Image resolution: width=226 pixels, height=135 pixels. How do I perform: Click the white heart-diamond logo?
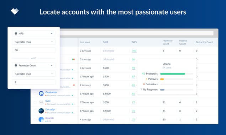pos(15,11)
